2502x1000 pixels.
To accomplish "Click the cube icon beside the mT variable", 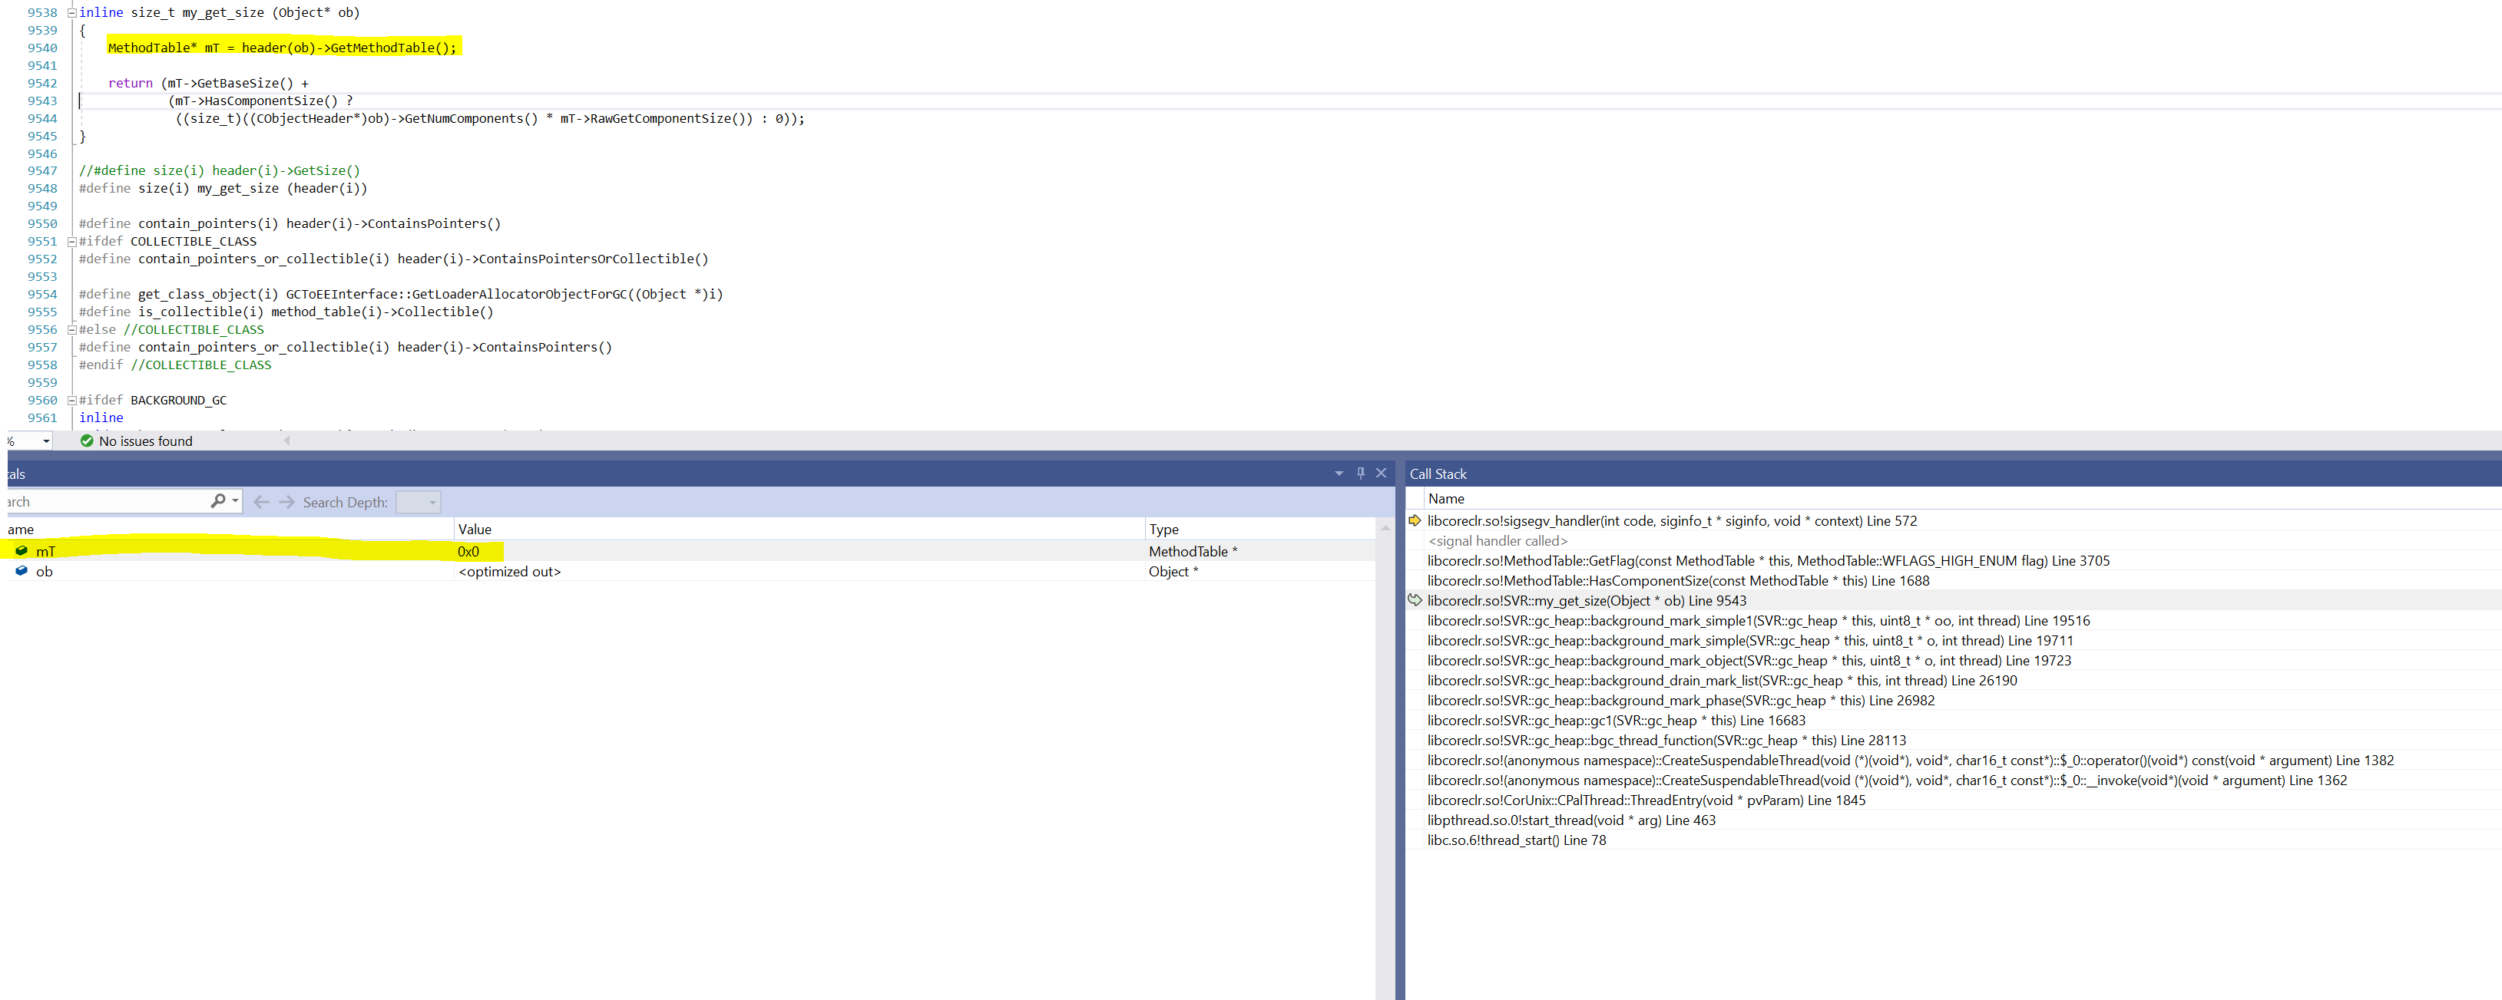I will [22, 550].
